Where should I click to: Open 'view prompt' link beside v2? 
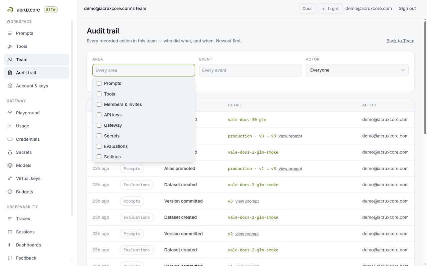click(x=247, y=234)
